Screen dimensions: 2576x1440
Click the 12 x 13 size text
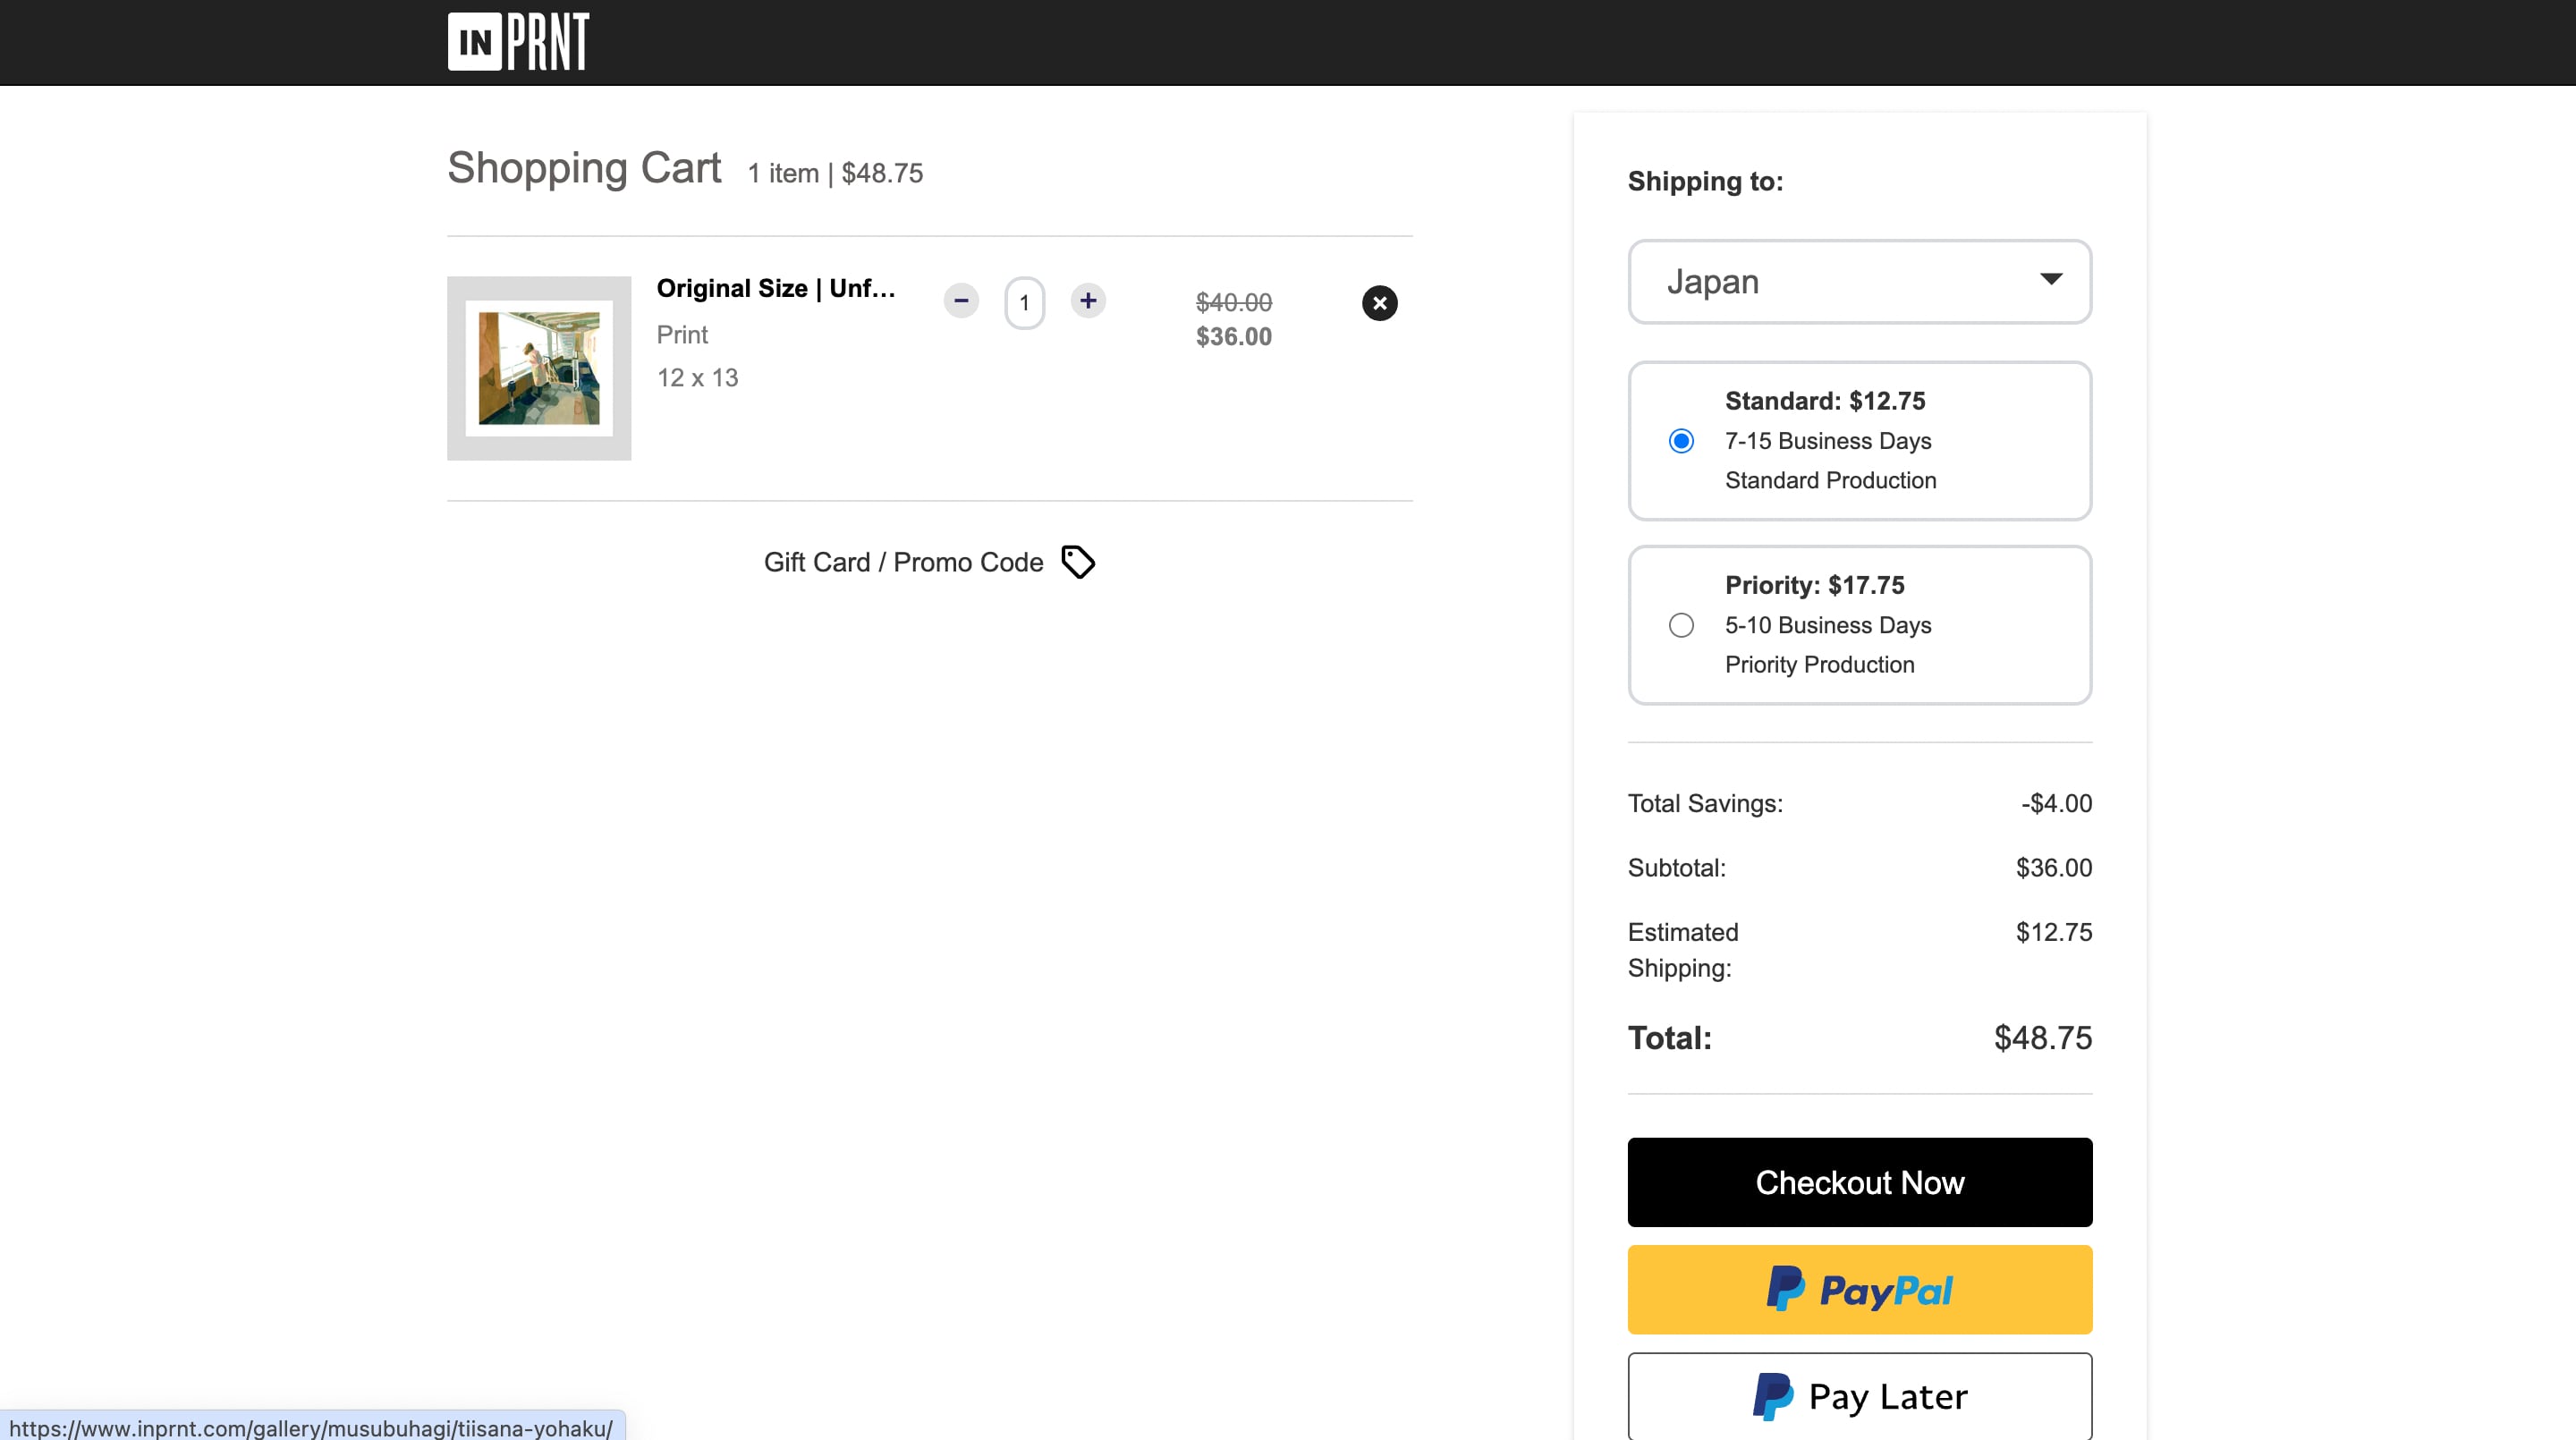(x=697, y=378)
